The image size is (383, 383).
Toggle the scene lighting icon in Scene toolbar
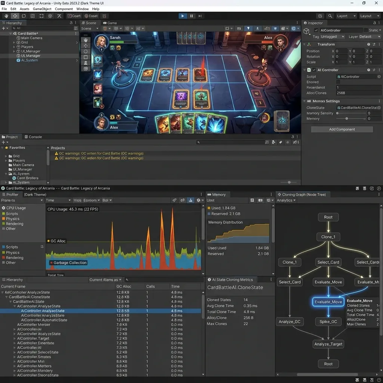click(248, 28)
